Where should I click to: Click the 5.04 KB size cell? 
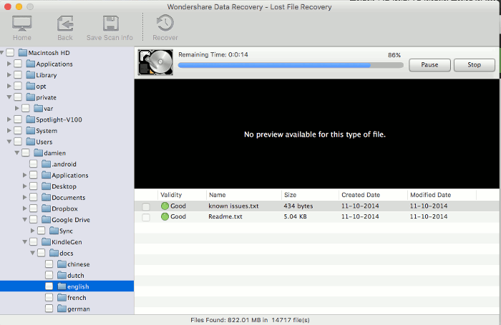(x=295, y=216)
